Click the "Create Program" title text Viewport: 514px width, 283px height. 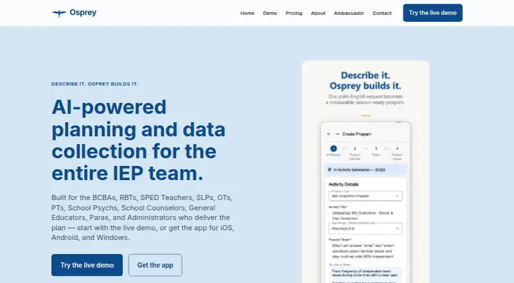(x=357, y=134)
